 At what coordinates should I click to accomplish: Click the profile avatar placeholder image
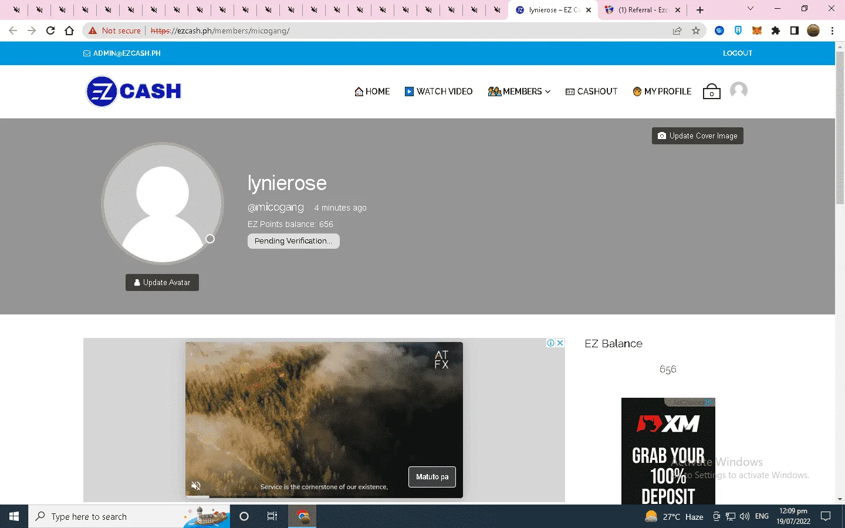pyautogui.click(x=163, y=204)
